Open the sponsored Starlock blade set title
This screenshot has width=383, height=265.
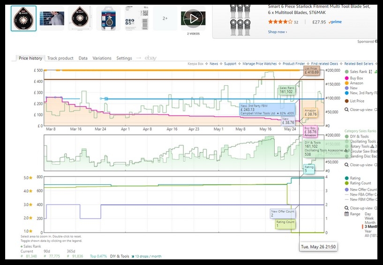coord(319,9)
